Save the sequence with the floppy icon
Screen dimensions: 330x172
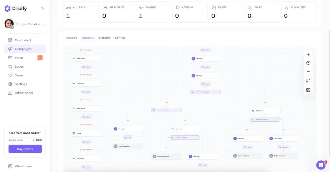308,90
